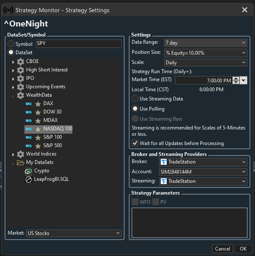Viewport: 255px width, 256px height.
Task: Uncheck Wait for all Updates before Processing
Action: (x=135, y=143)
